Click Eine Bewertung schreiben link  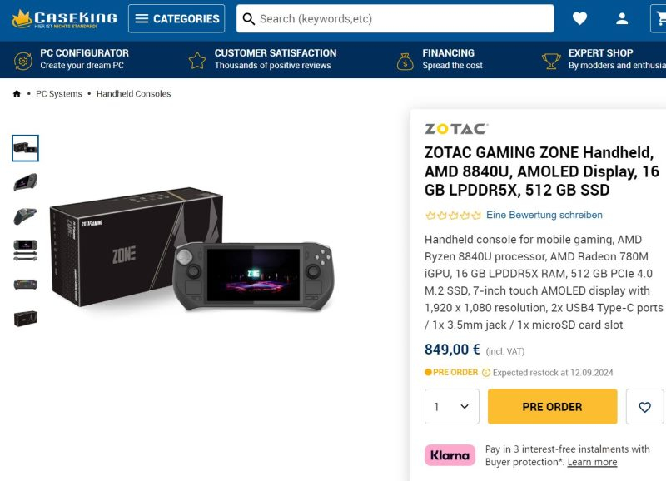544,215
